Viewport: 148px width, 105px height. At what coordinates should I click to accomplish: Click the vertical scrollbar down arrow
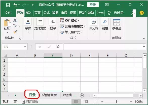(x=145, y=90)
